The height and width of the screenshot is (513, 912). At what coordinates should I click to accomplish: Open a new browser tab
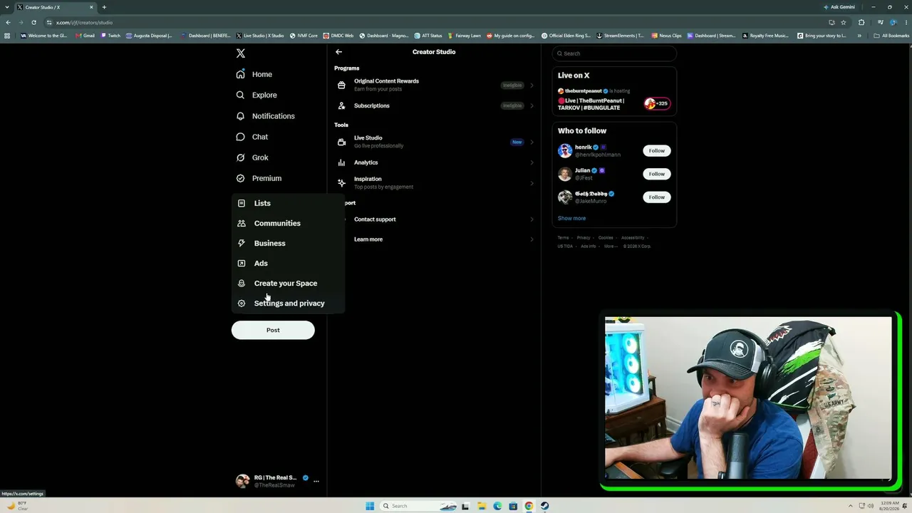104,7
